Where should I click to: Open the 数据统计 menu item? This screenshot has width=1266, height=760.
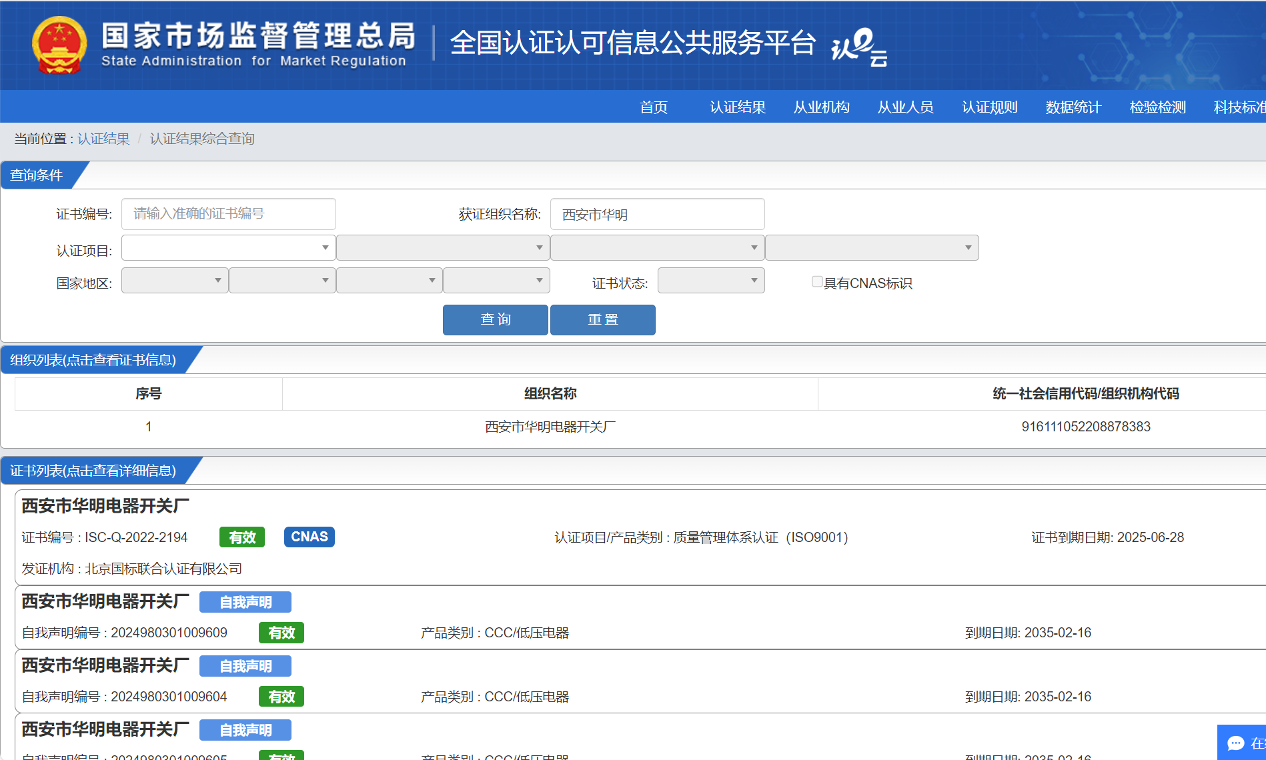[x=1074, y=107]
